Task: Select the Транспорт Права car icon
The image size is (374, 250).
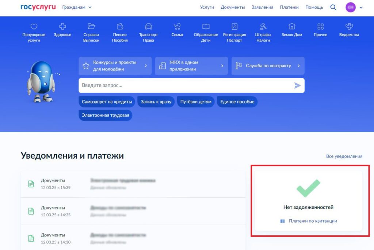Action: click(148, 27)
